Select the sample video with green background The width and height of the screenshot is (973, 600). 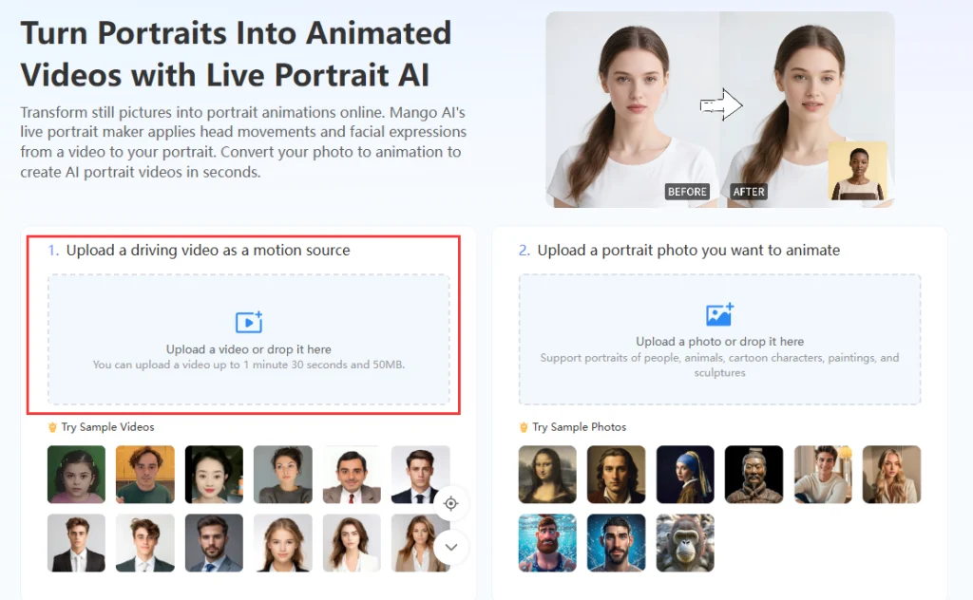pos(76,475)
